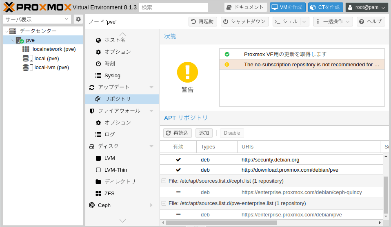The width and height of the screenshot is (391, 227).
Task: Open the server view dropdown
Action: [x=67, y=19]
